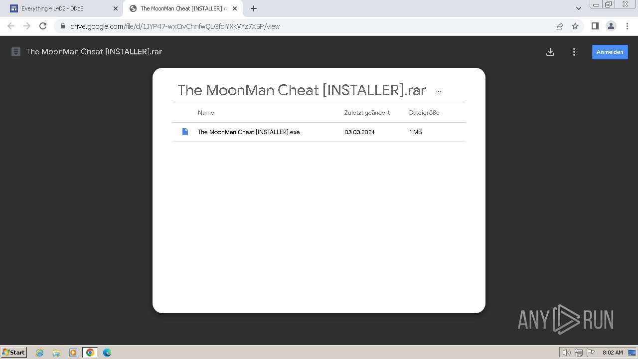Click the Name column header
Image resolution: width=638 pixels, height=359 pixels.
coord(206,113)
